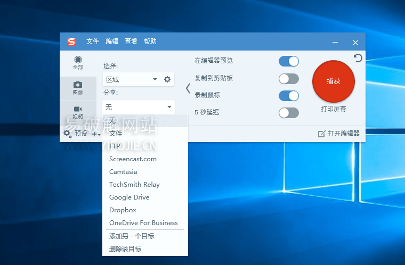Screen dimensions: 405x265
Task: Disable the 在编辑器预览 toggle
Action: click(x=288, y=61)
